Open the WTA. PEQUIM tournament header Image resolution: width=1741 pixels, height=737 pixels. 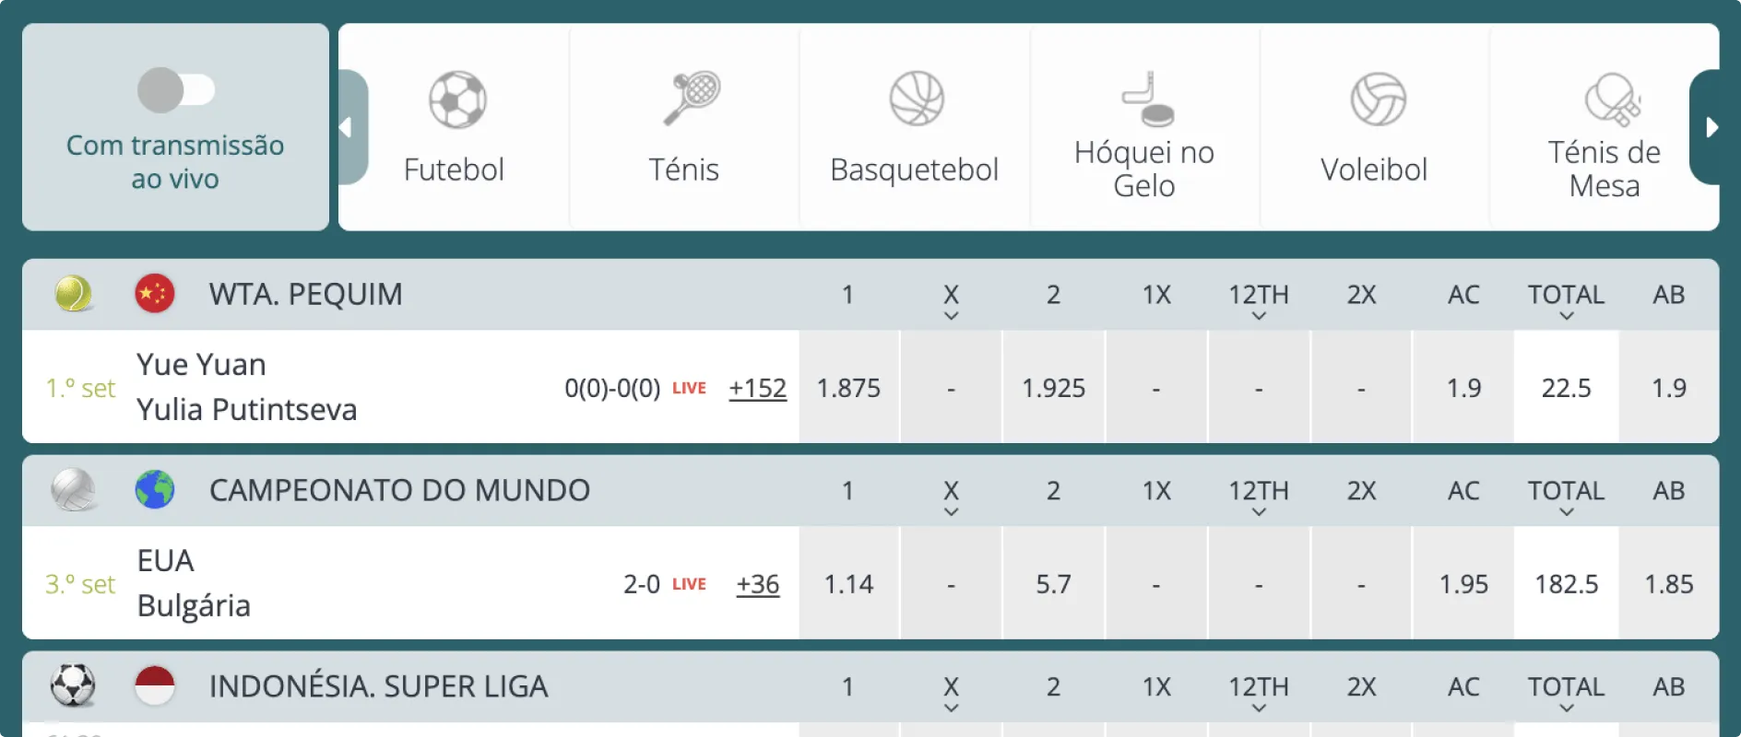click(x=305, y=294)
